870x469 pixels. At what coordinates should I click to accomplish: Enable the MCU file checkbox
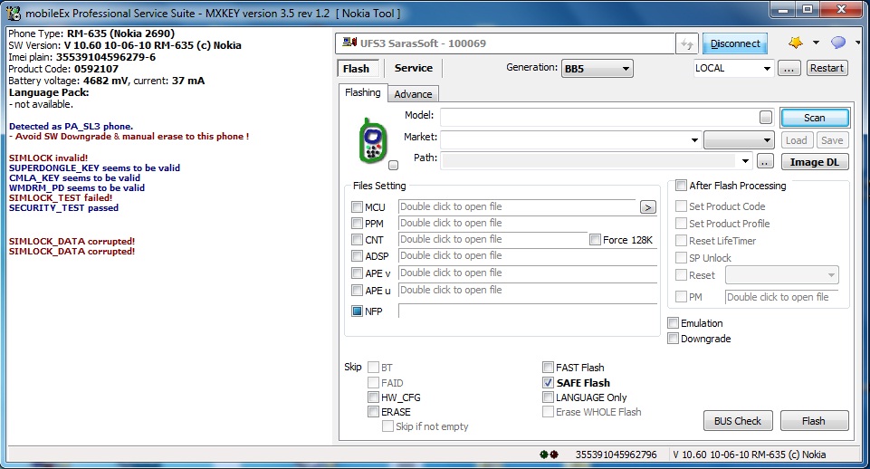[357, 207]
